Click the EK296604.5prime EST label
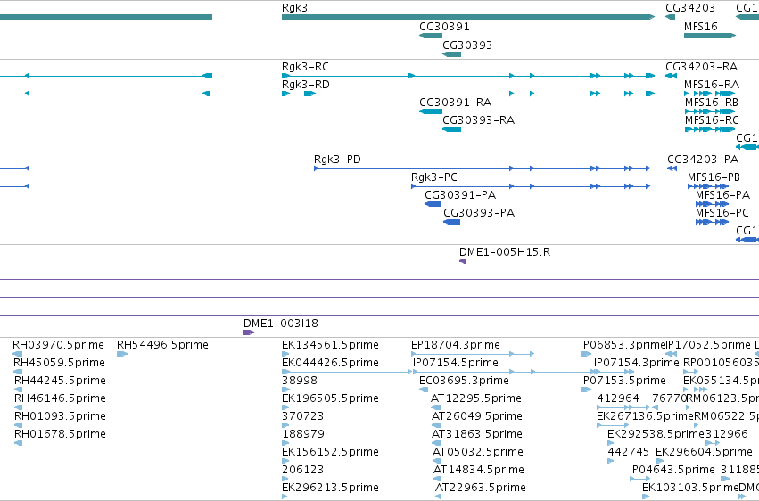This screenshot has height=501, width=759. pos(704,453)
